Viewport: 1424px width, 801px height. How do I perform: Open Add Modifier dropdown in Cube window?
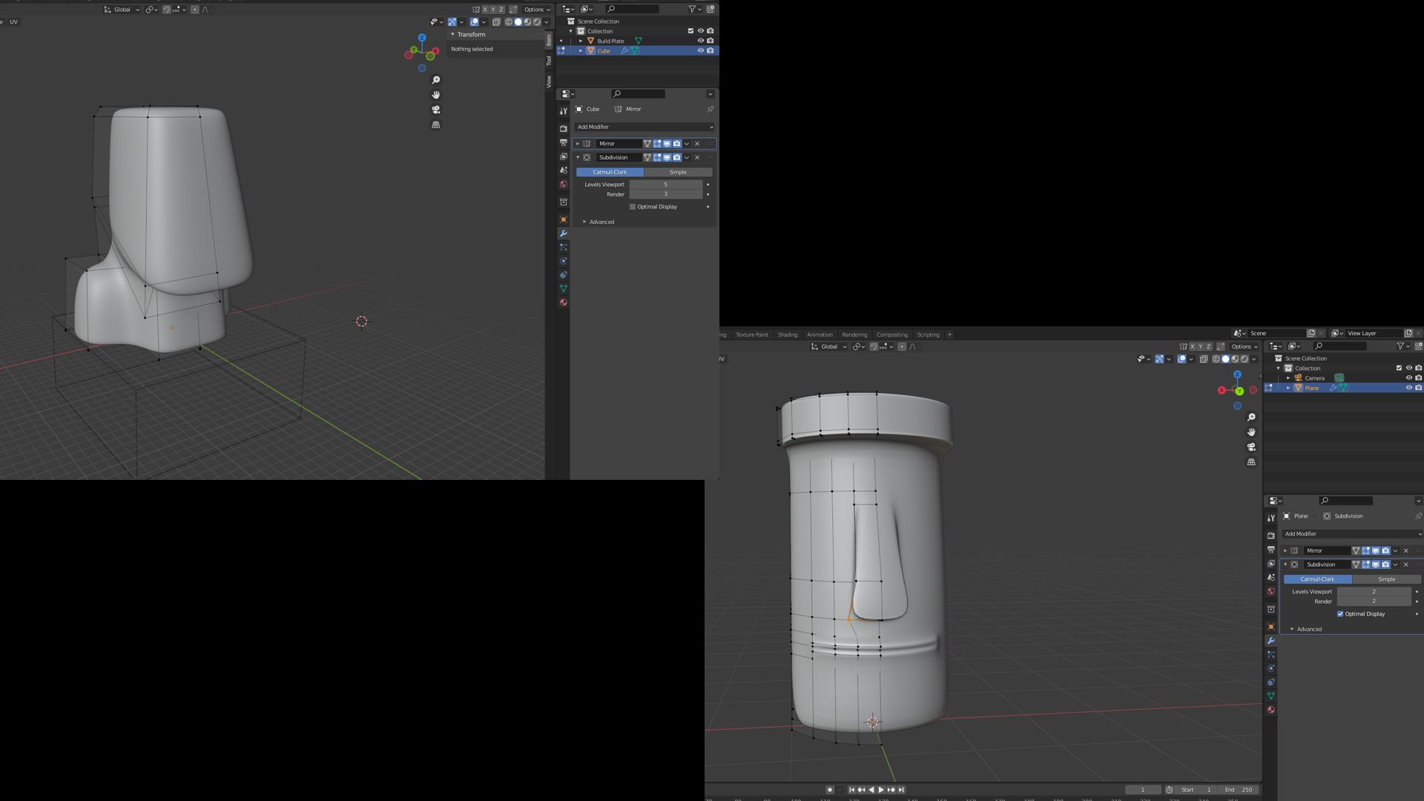(645, 127)
